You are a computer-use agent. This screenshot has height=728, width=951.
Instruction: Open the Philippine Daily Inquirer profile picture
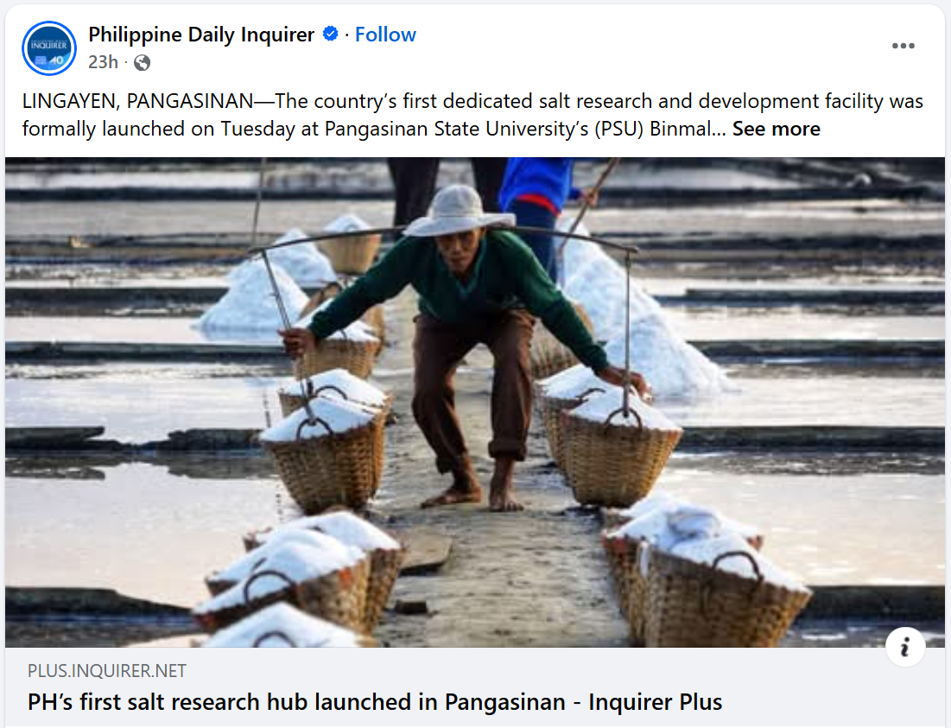point(49,47)
